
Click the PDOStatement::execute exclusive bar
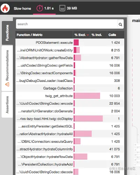[76, 42]
